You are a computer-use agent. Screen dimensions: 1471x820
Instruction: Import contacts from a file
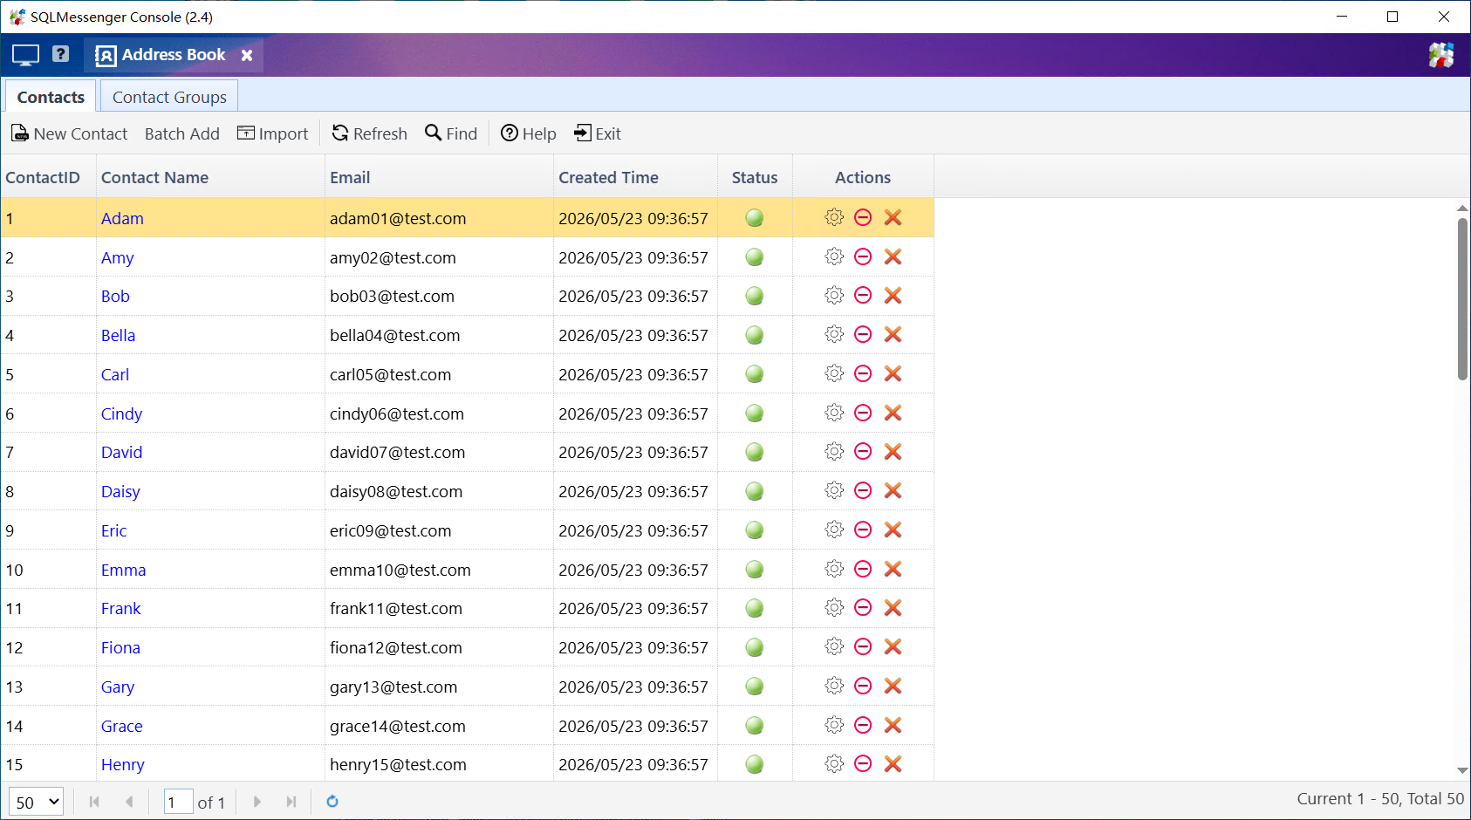pos(272,133)
